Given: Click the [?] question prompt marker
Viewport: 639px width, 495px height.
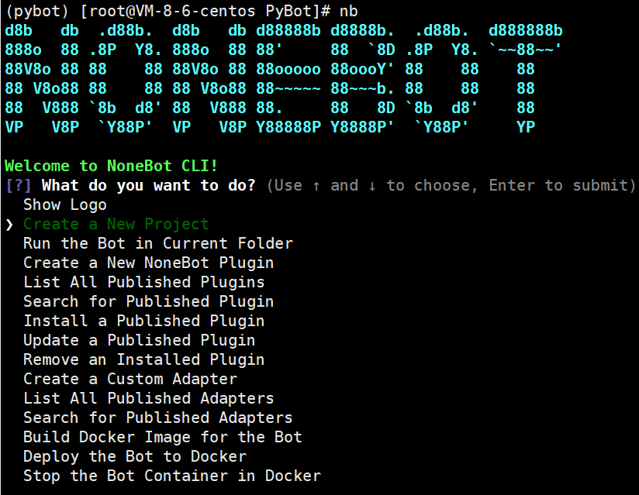Looking at the screenshot, I should click(x=19, y=186).
